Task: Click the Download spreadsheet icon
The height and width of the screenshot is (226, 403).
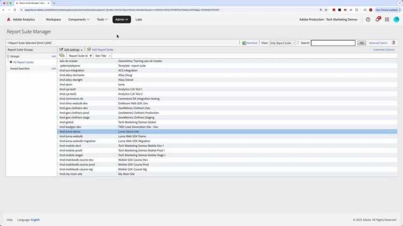Action: click(244, 43)
